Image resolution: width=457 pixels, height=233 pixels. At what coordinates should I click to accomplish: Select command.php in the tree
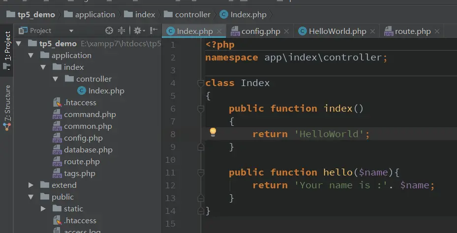tap(85, 115)
